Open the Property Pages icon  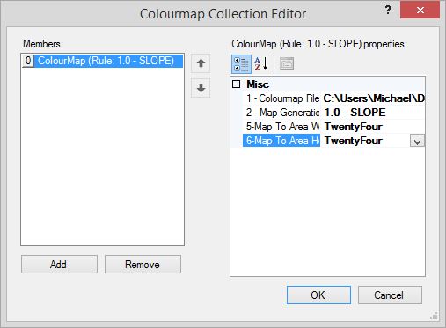pos(287,64)
